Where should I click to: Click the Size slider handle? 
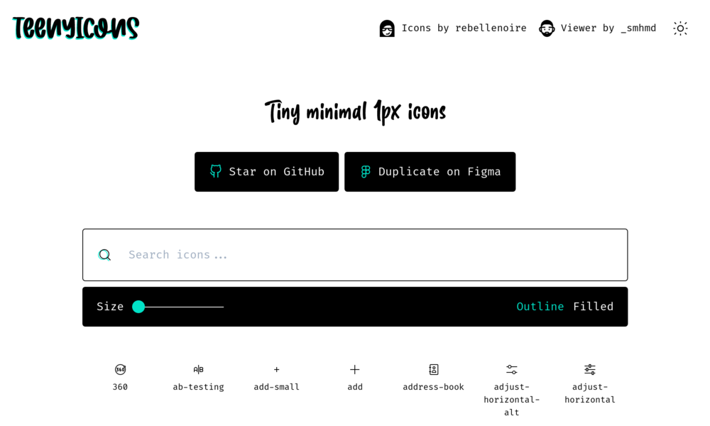(138, 307)
